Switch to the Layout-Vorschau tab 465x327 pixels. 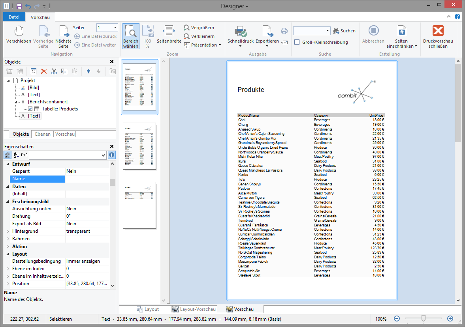194,309
